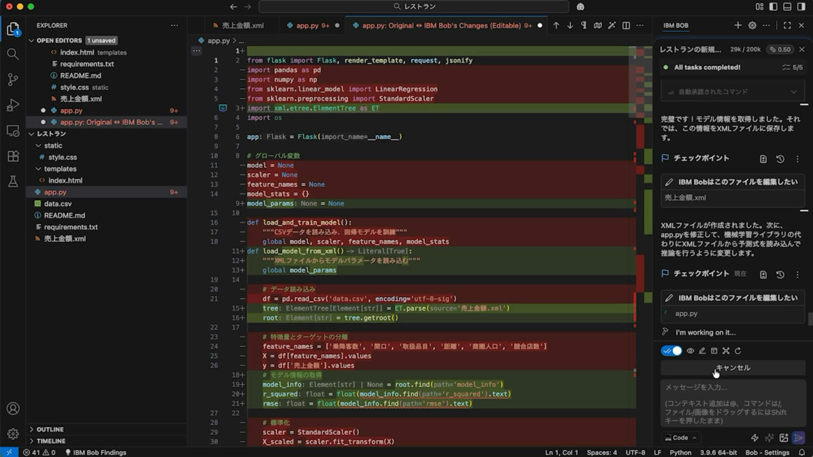813x457 pixels.
Task: Toggle the auto-approve switch
Action: [671, 351]
